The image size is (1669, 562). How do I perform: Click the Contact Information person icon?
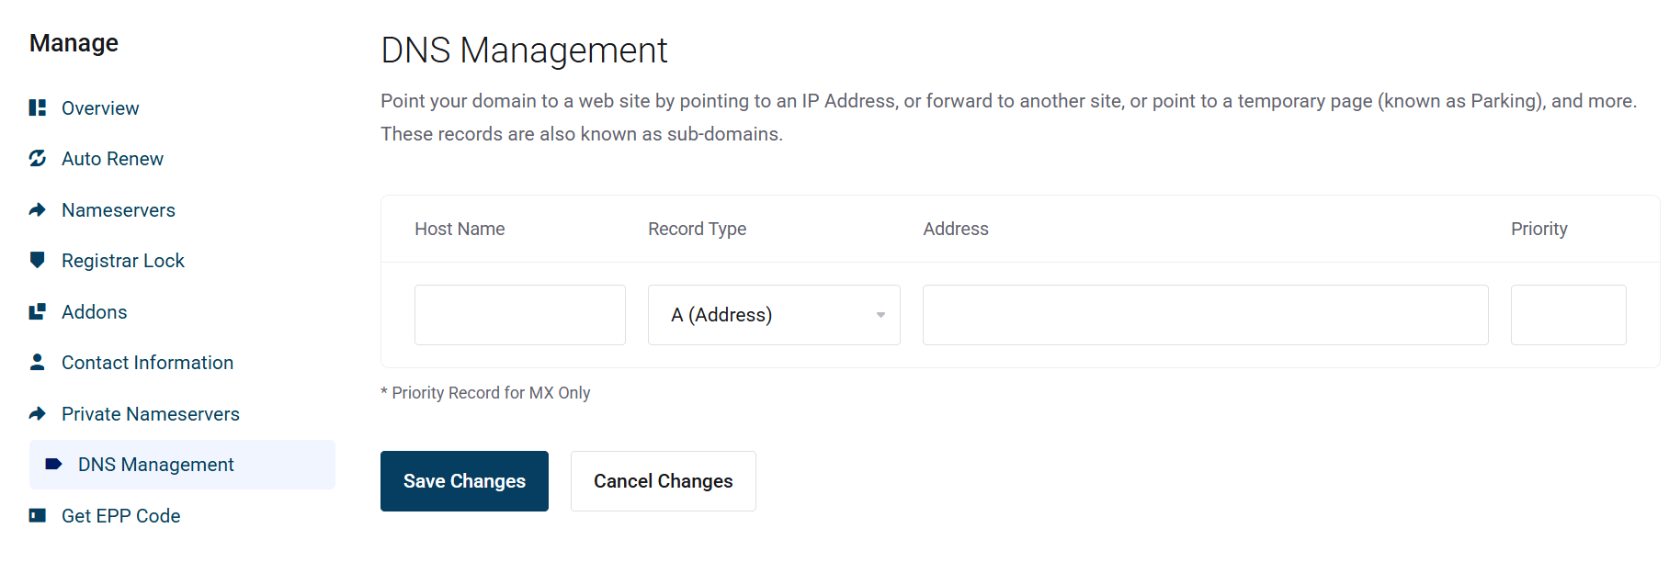[x=38, y=363]
